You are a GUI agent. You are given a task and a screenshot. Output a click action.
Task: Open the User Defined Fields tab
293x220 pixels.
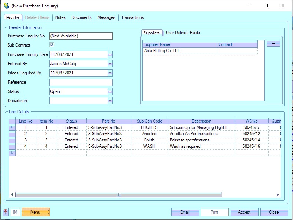click(182, 33)
